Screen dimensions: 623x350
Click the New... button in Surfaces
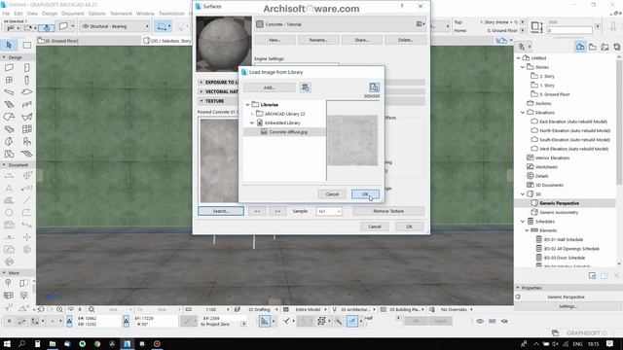click(275, 40)
